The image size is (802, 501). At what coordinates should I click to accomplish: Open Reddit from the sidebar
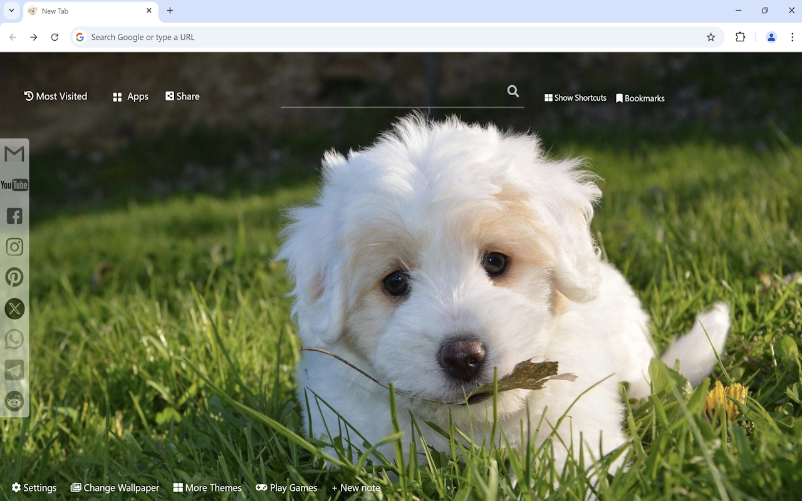(x=13, y=401)
